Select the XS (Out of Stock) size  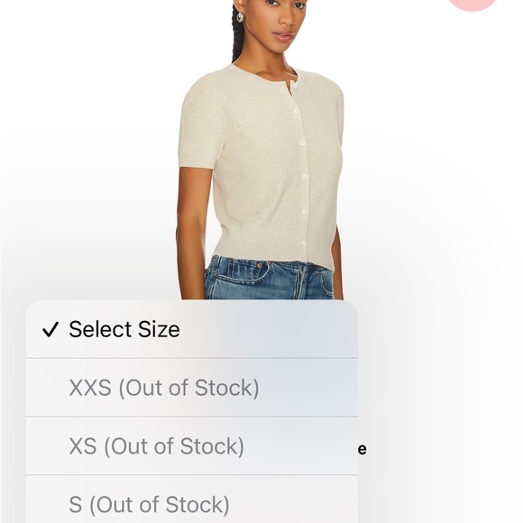[192, 445]
